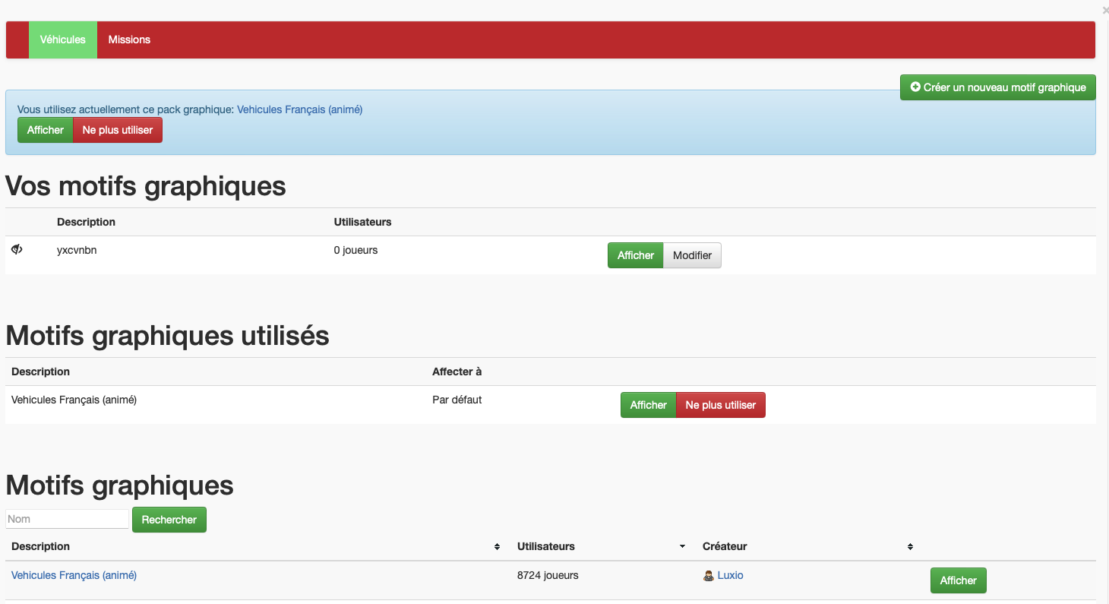
Task: Toggle the hidden-eye icon beside yxcvnbn
Action: 17,249
